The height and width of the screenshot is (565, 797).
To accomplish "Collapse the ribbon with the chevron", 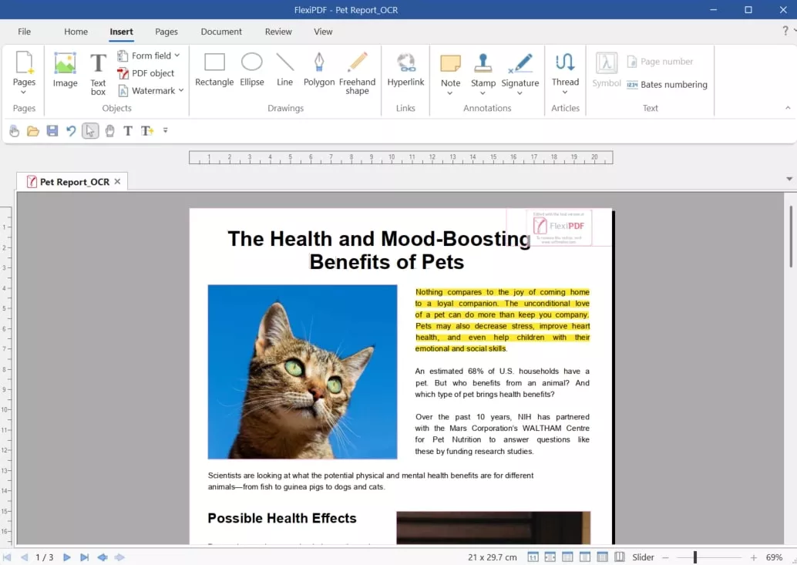I will [787, 108].
